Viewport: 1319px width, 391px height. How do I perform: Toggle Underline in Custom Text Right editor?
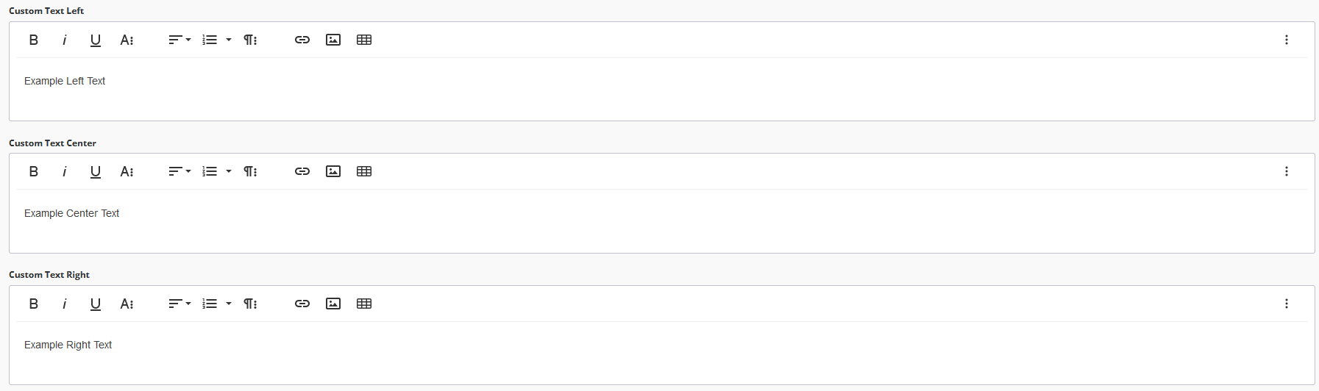[x=96, y=304]
